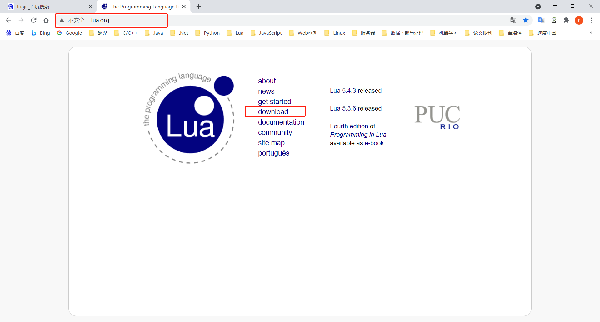Reload the current page

(33, 20)
